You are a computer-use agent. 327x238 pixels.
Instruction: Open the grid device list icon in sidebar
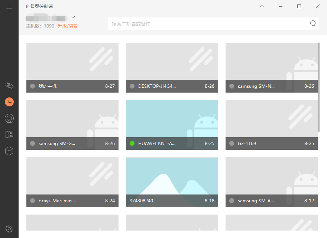point(9,135)
